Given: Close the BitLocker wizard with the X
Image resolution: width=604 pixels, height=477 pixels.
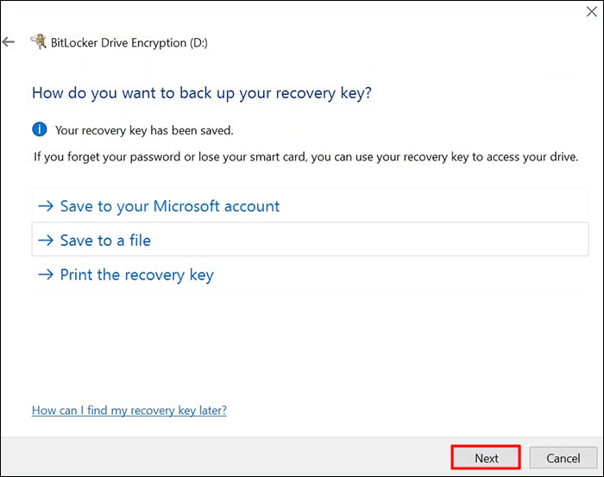Looking at the screenshot, I should click(x=590, y=11).
